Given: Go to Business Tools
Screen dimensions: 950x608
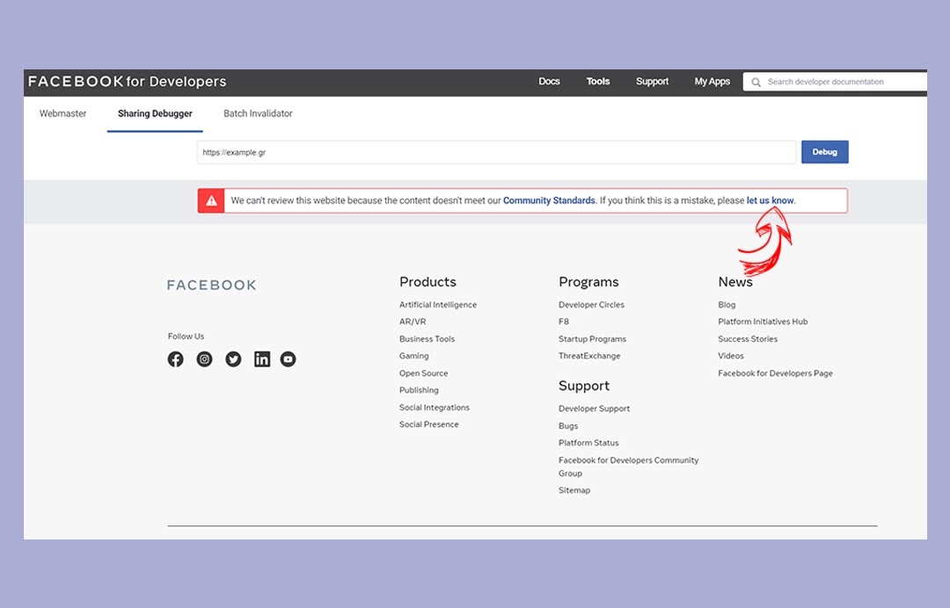Looking at the screenshot, I should [427, 339].
